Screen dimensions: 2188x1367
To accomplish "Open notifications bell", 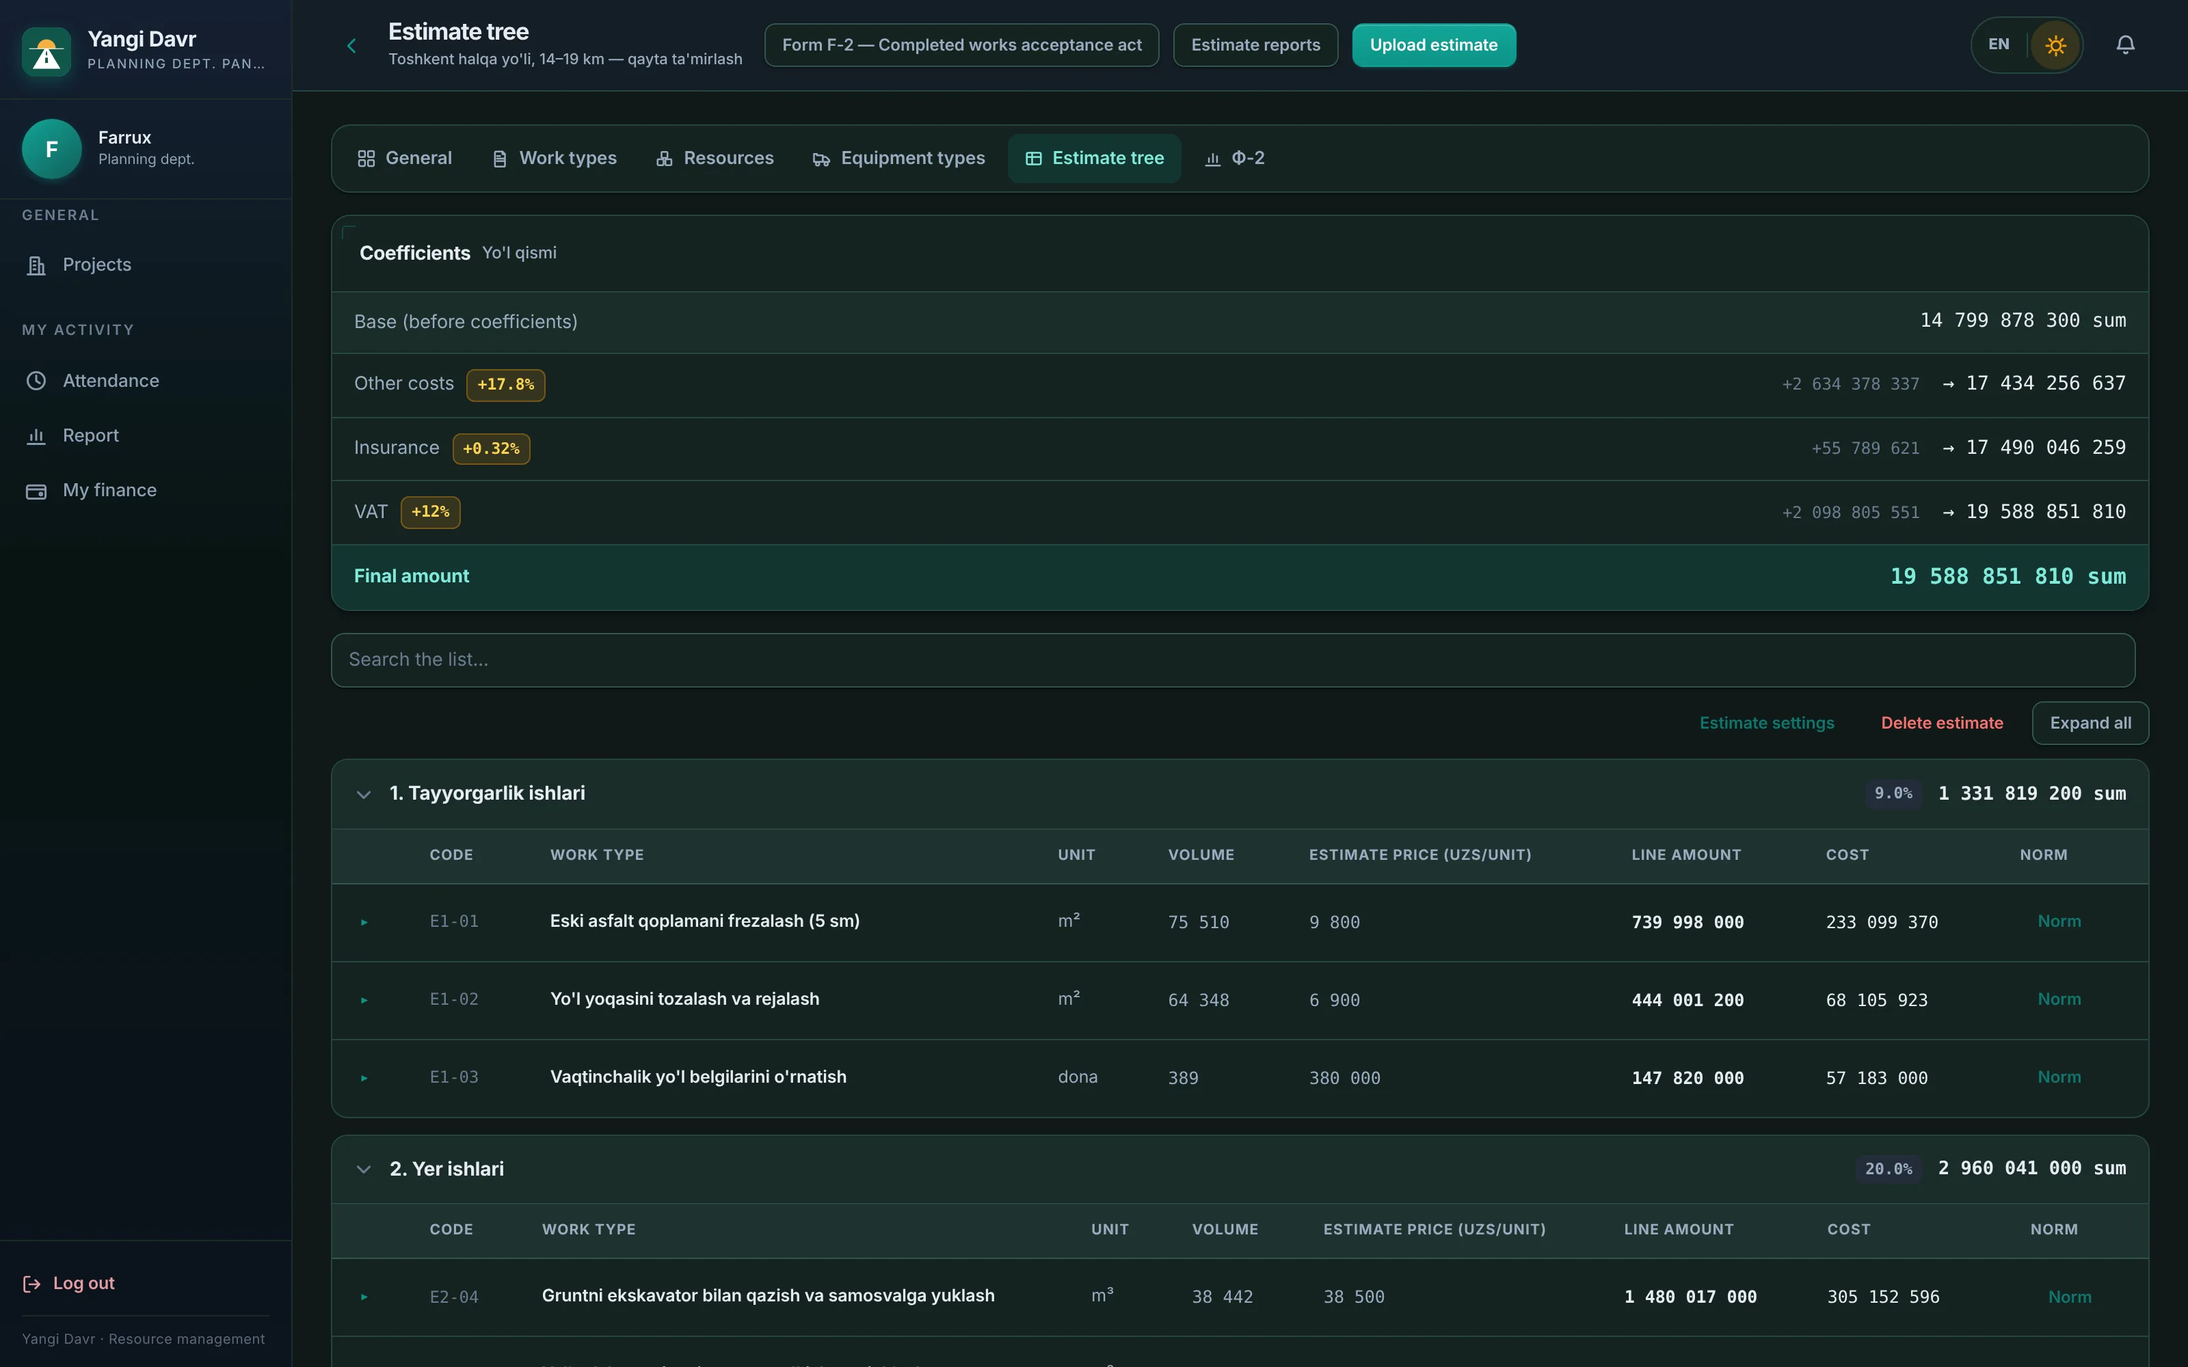I will (2126, 45).
